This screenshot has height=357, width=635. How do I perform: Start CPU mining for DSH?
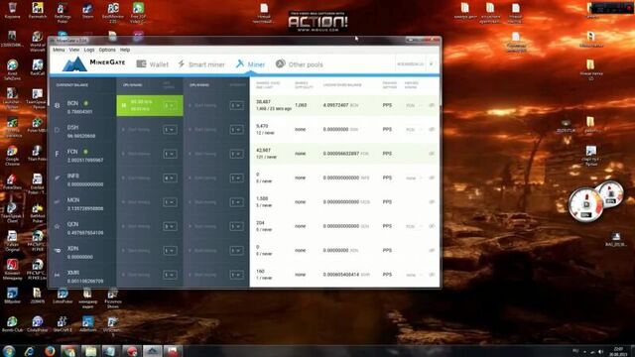[136, 130]
